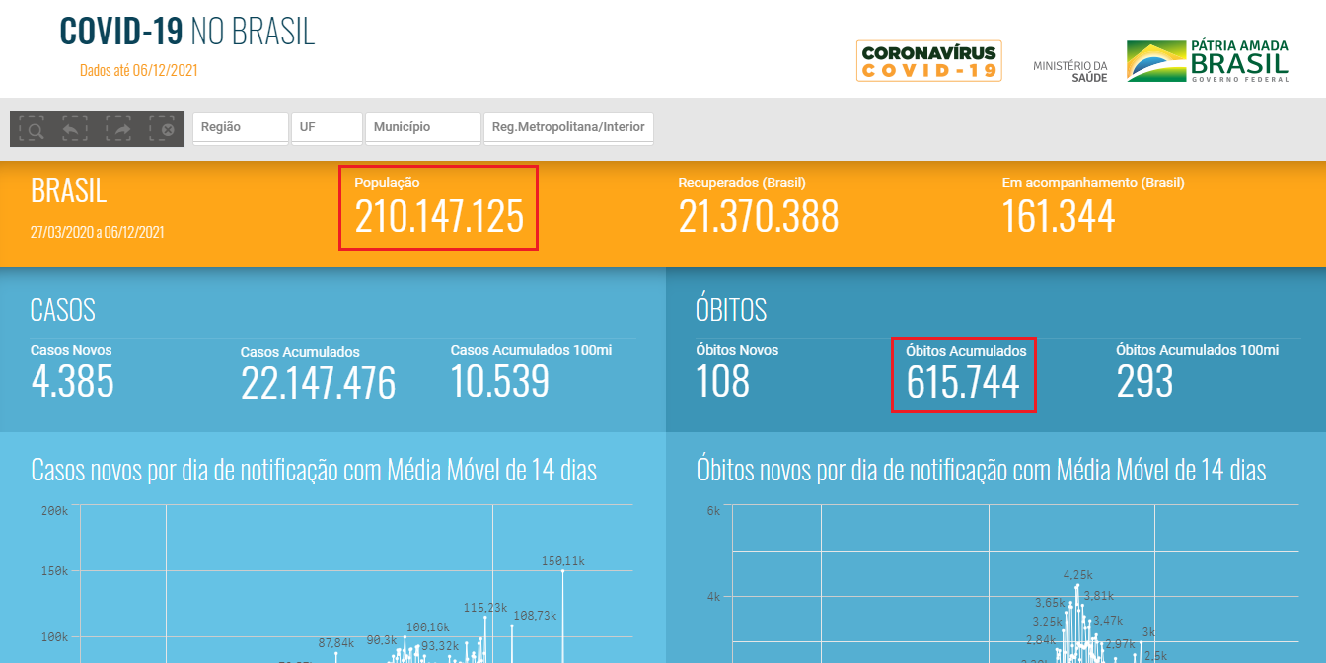
Task: Click the Óbitos Acumulados 100mi label
Action: click(1198, 350)
